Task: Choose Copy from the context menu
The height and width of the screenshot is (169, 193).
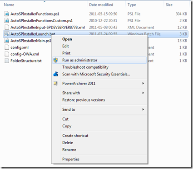Action: pos(99,126)
